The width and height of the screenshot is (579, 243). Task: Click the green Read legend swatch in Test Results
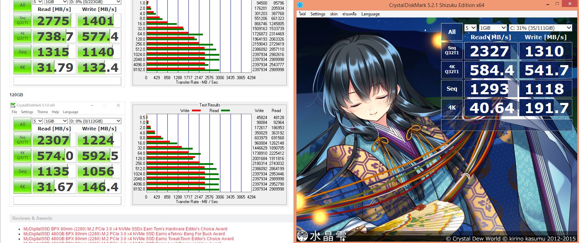[225, 111]
